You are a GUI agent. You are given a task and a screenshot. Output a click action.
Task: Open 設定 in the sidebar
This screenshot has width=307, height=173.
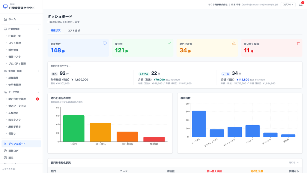click(x=21, y=157)
